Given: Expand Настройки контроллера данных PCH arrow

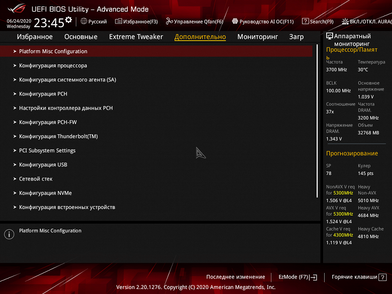Looking at the screenshot, I should 15,108.
